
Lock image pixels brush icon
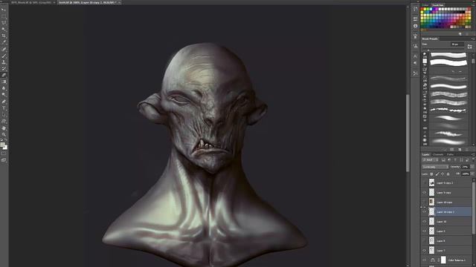(x=437, y=174)
